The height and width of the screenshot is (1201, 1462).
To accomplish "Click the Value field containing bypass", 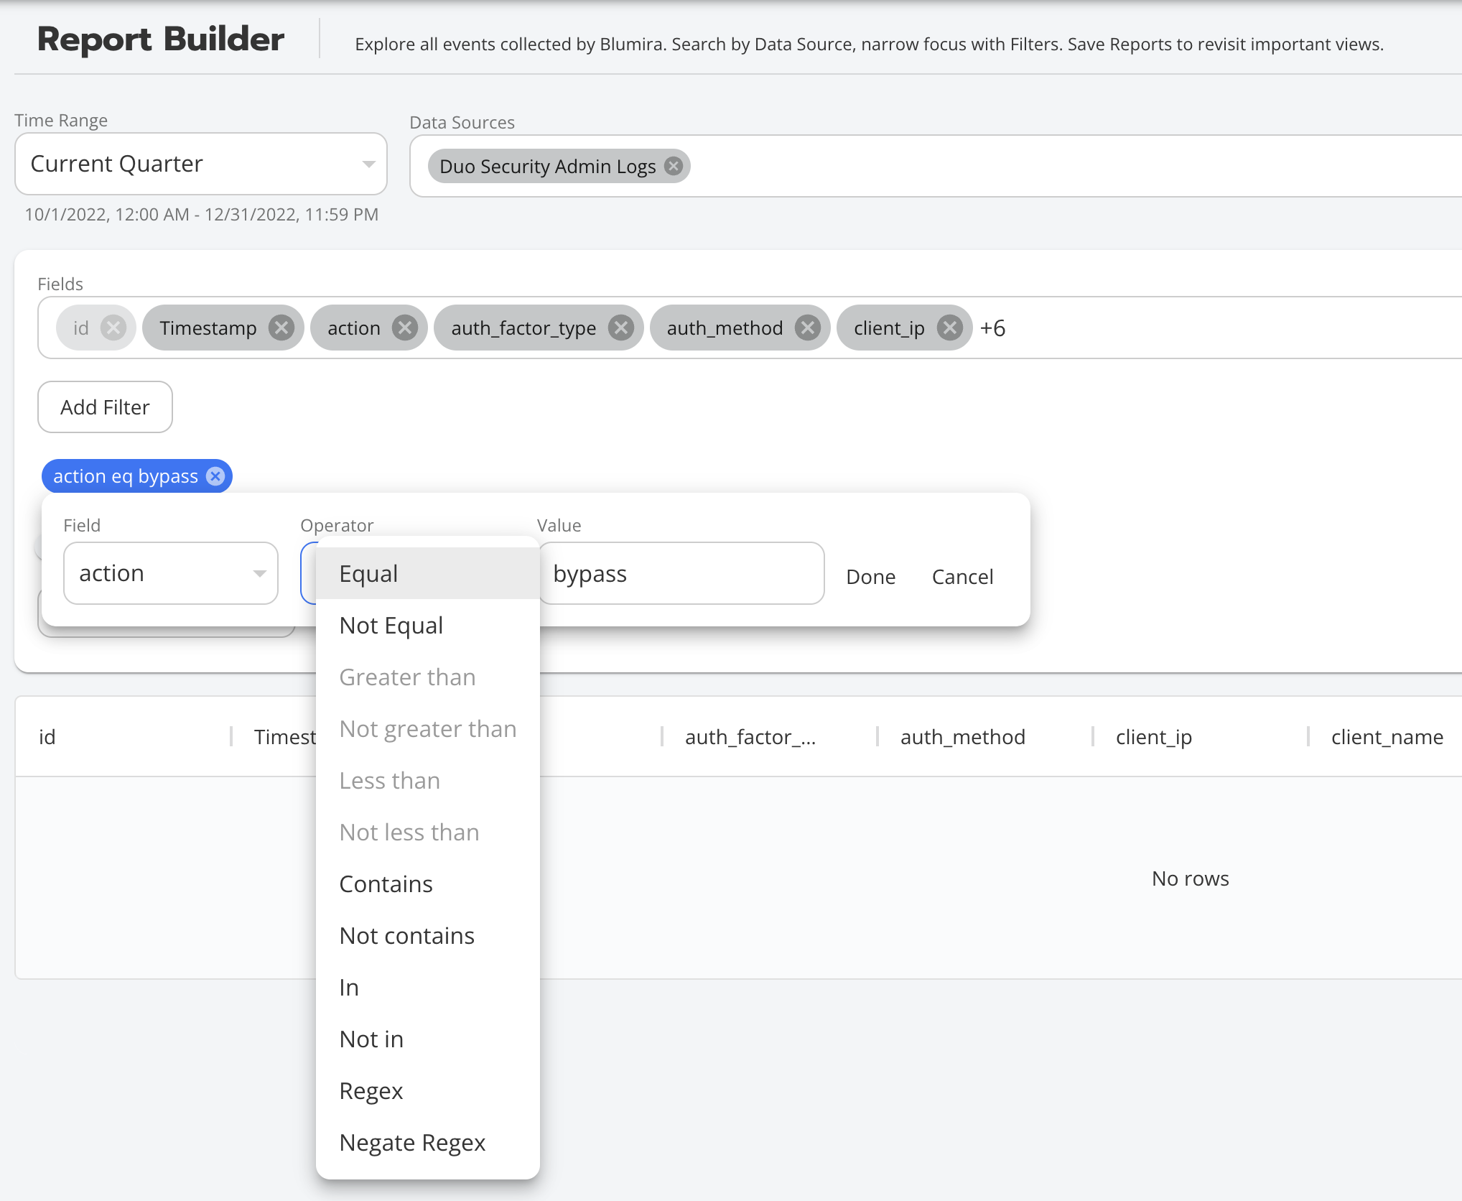I will (681, 574).
